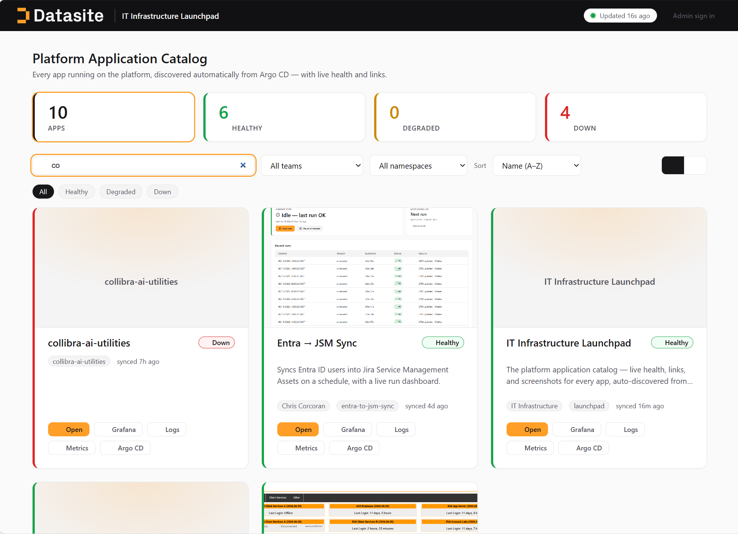Click 'synced 7h ago' text
This screenshot has height=534, width=738.
(x=138, y=361)
